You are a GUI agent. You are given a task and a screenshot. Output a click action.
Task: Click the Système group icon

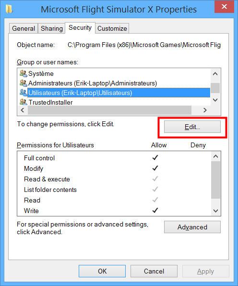coord(24,73)
